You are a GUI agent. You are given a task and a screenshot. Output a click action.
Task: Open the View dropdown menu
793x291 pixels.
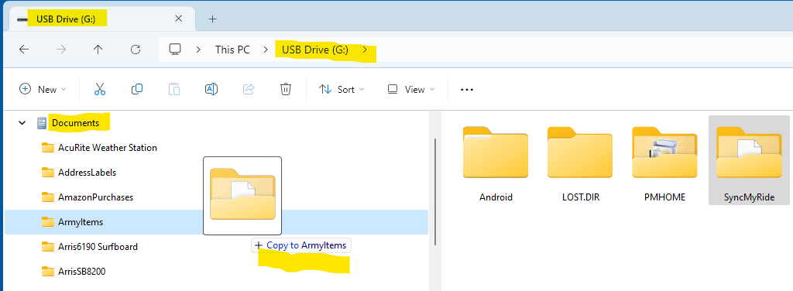(x=410, y=90)
